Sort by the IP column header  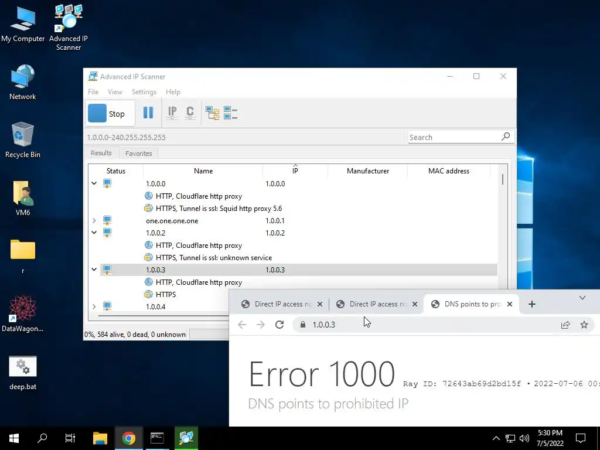click(x=295, y=171)
